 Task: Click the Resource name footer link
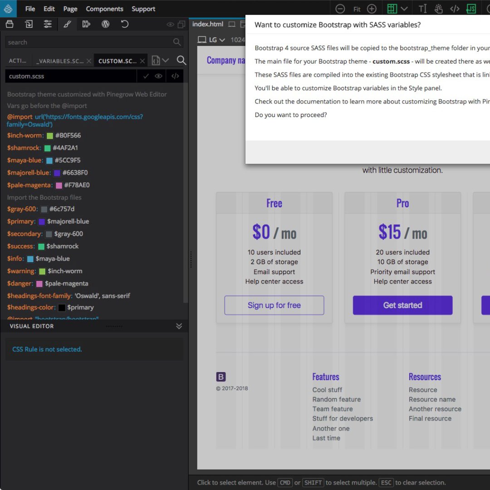pos(432,399)
